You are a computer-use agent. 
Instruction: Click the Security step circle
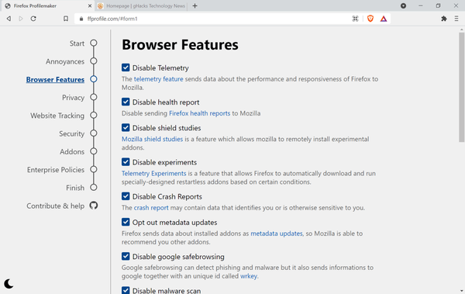94,133
